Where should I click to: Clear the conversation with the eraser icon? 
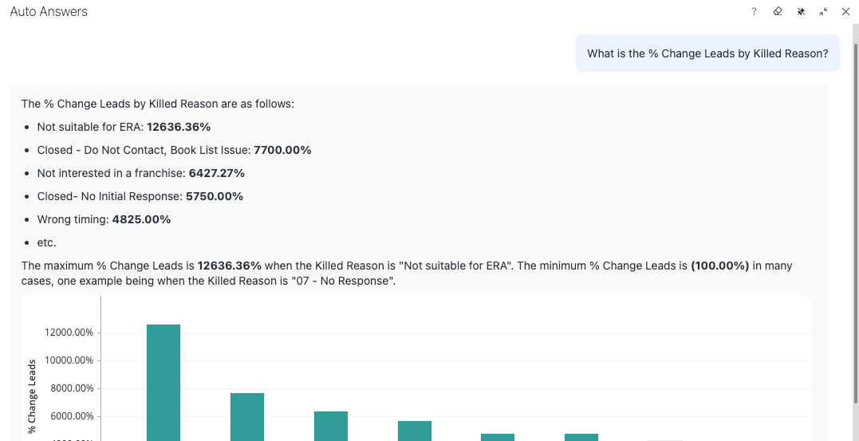pos(778,11)
